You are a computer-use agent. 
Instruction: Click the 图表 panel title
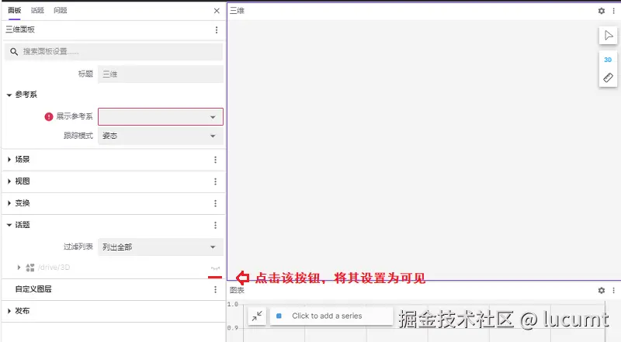pyautogui.click(x=238, y=290)
